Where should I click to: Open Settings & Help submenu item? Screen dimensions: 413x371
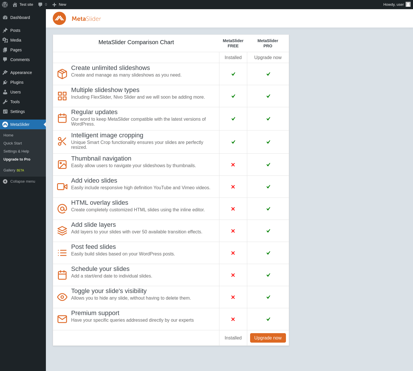[x=16, y=151]
